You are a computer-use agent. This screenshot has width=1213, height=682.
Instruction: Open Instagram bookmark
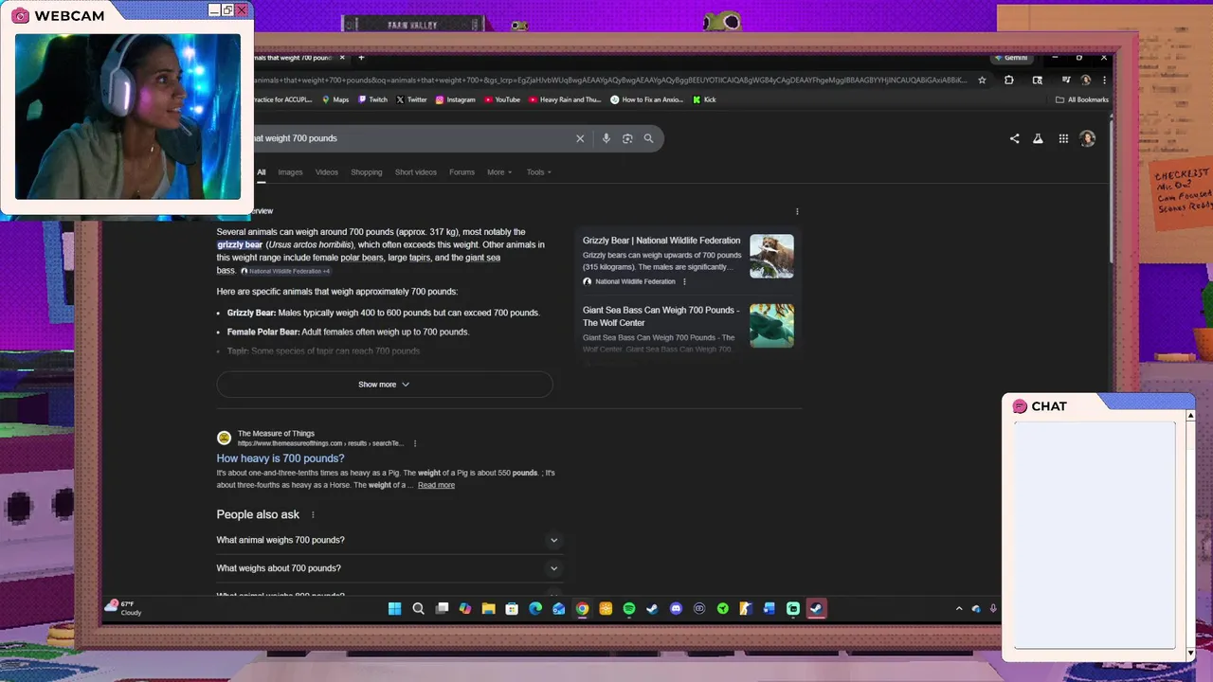(456, 99)
